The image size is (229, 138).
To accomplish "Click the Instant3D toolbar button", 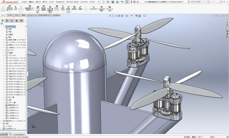I will [x=94, y=8].
